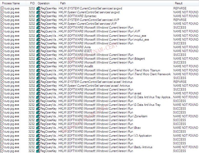Select the Run\avast query path
This screenshot has width=199, height=153.
[x=100, y=93]
